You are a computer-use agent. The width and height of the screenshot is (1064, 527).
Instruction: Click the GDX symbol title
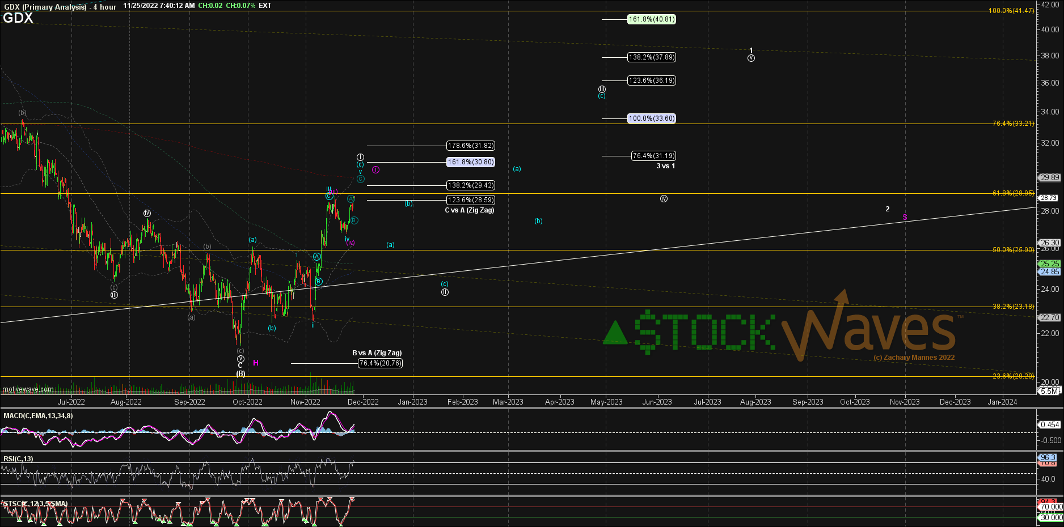18,18
